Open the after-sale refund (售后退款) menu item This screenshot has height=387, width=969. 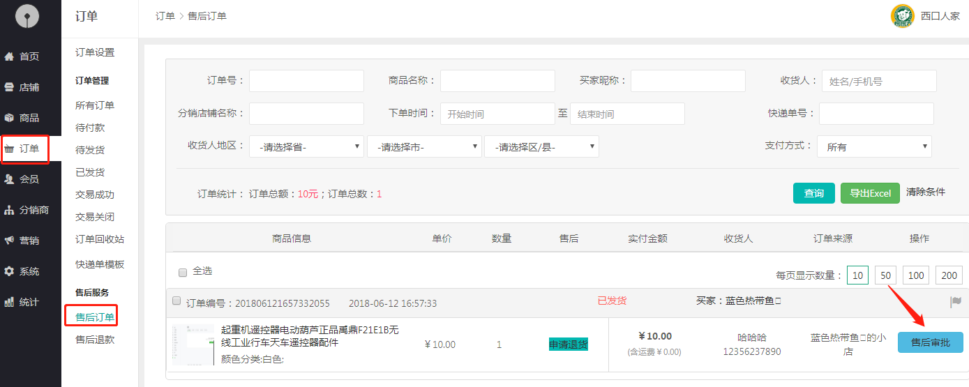[x=95, y=340]
